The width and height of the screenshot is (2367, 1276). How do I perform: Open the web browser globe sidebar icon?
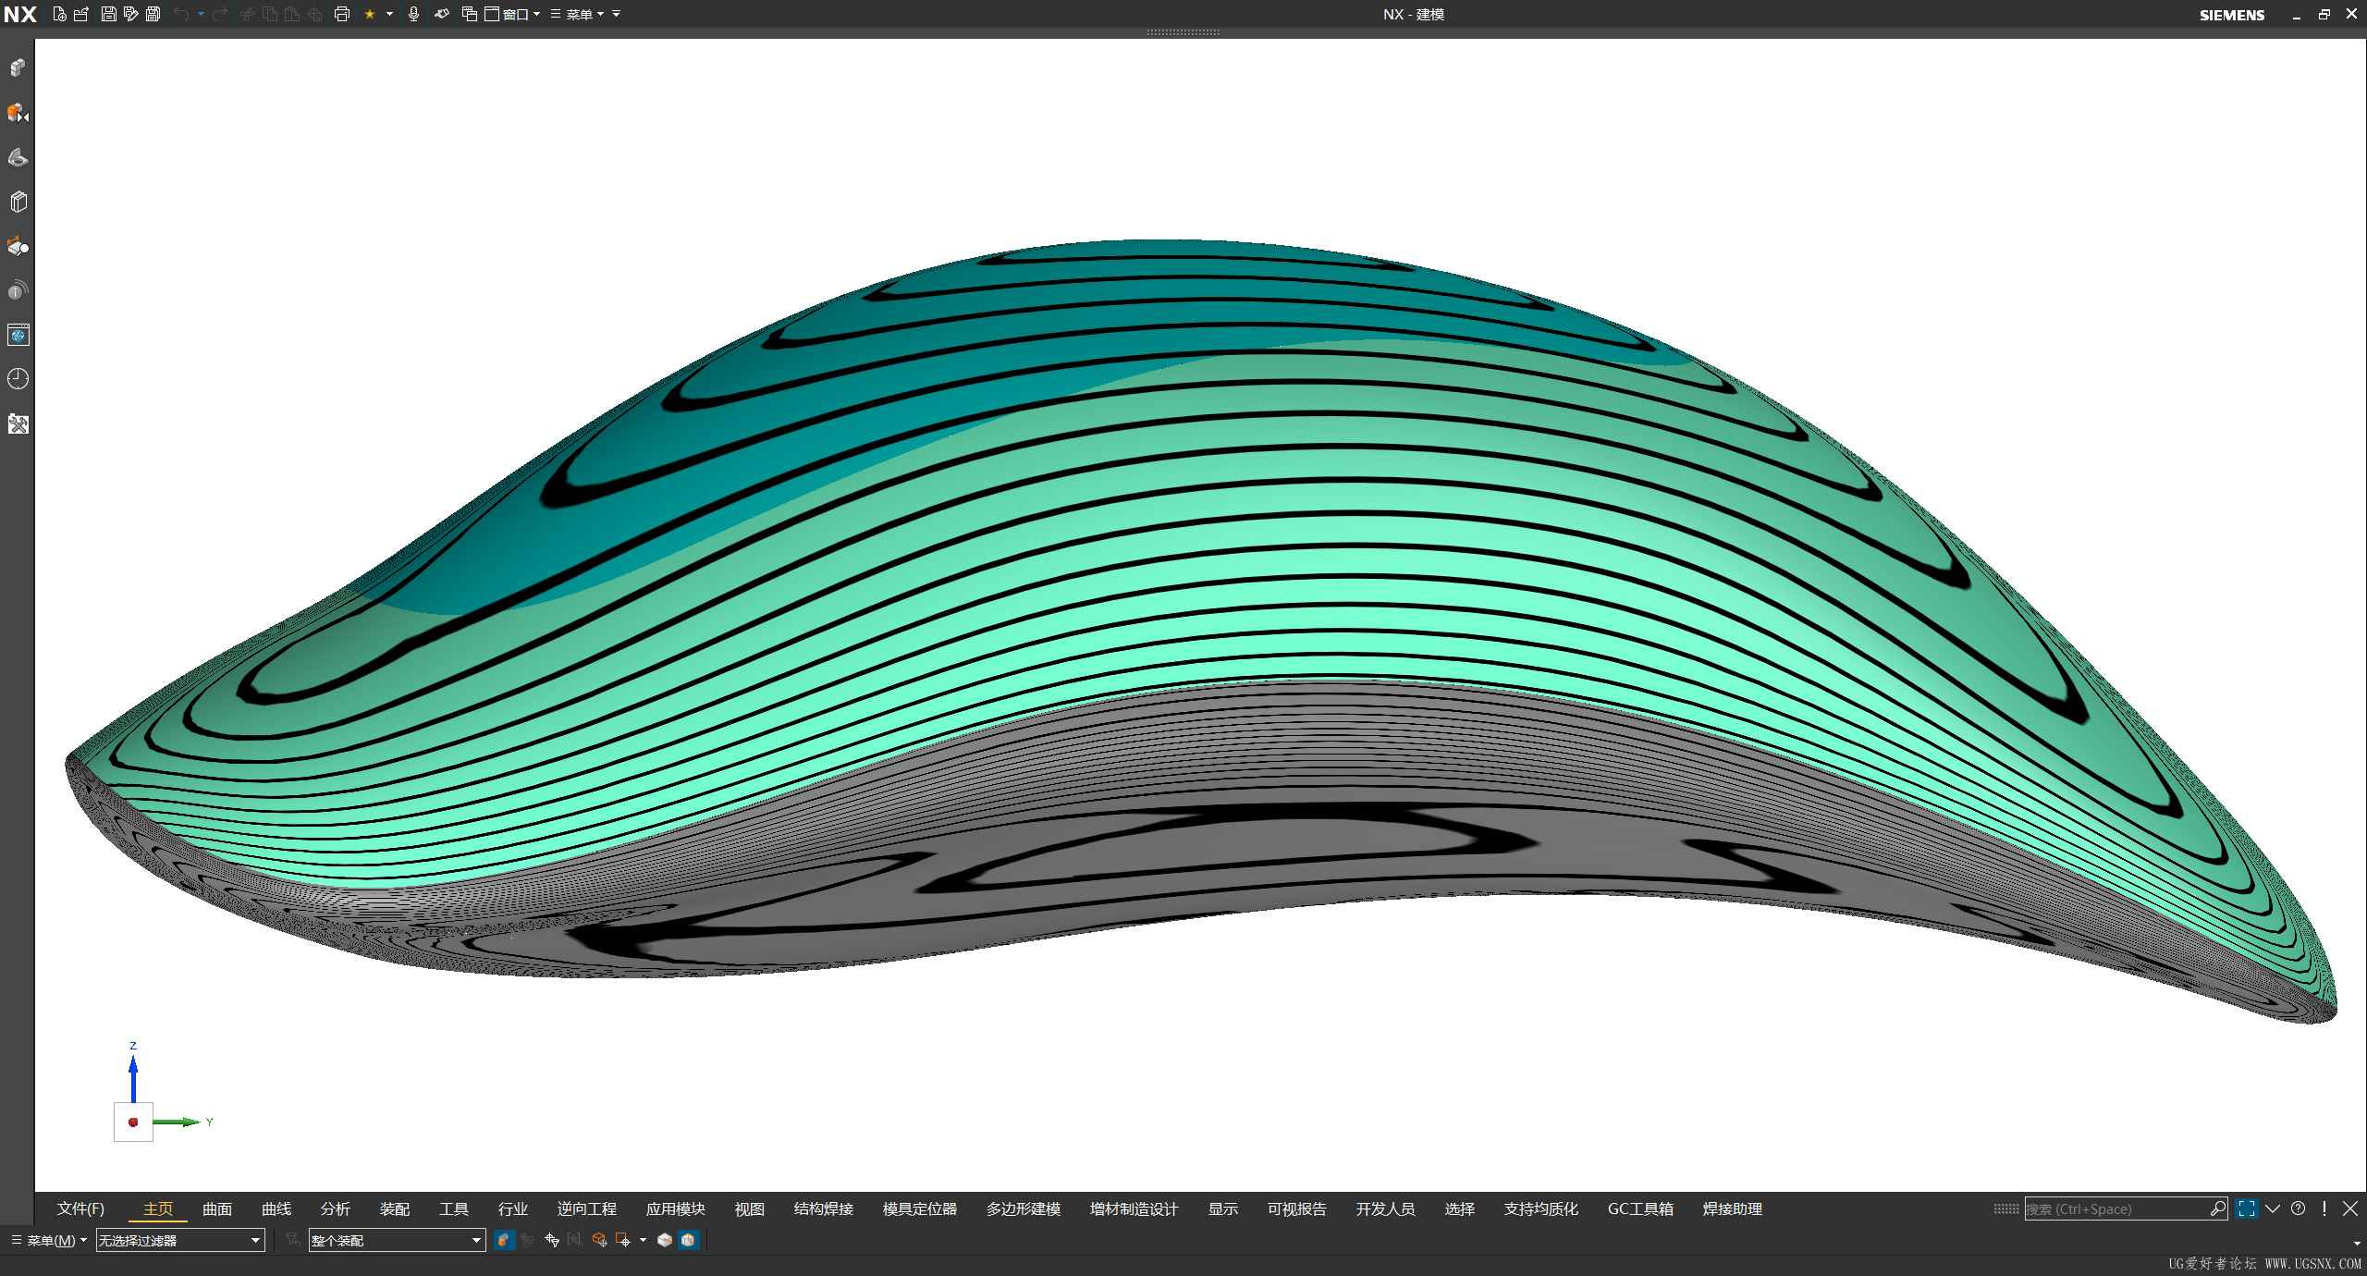click(18, 335)
